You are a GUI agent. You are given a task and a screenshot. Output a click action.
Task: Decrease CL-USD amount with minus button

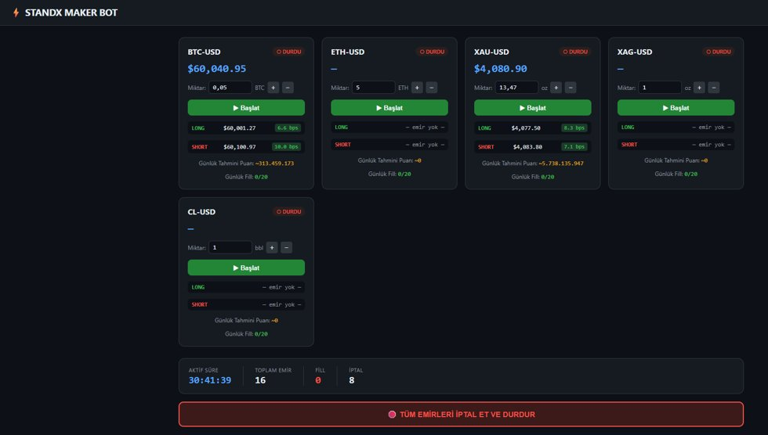[x=287, y=247]
